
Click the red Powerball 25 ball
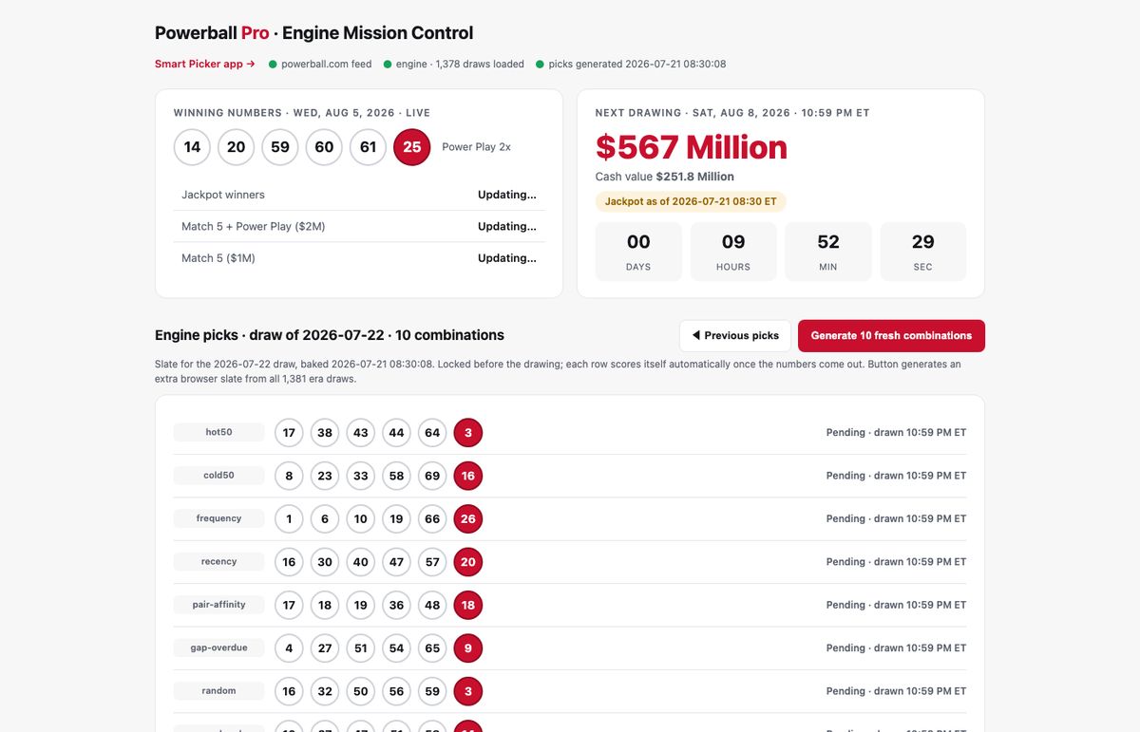pyautogui.click(x=412, y=147)
